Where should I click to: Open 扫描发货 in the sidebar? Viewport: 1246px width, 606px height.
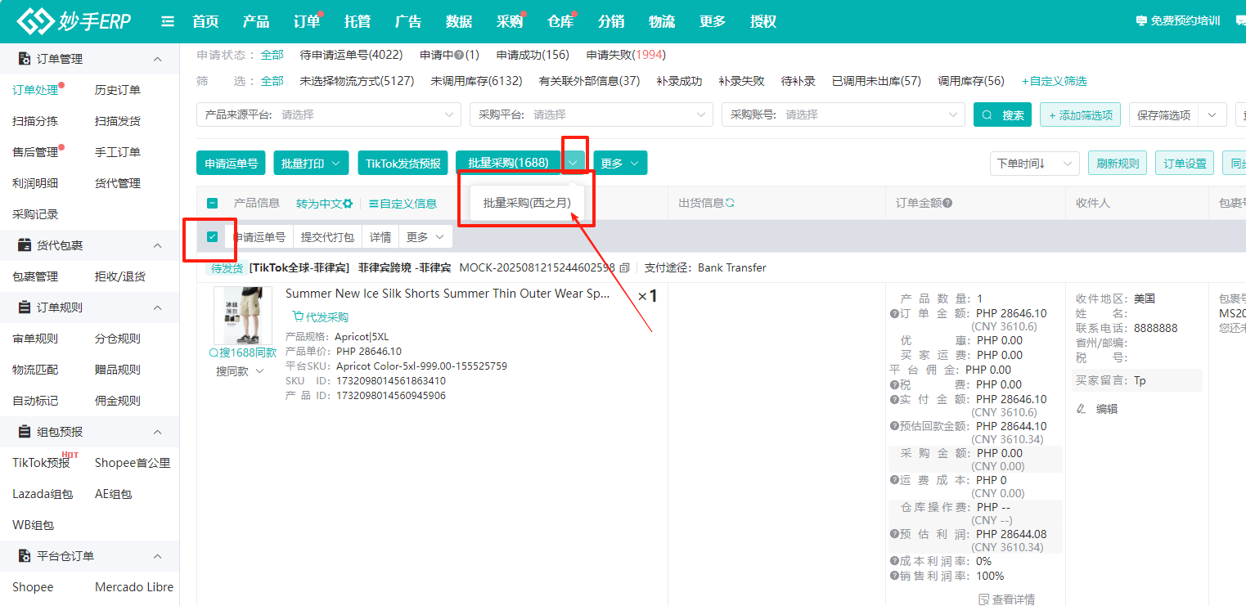pyautogui.click(x=118, y=121)
